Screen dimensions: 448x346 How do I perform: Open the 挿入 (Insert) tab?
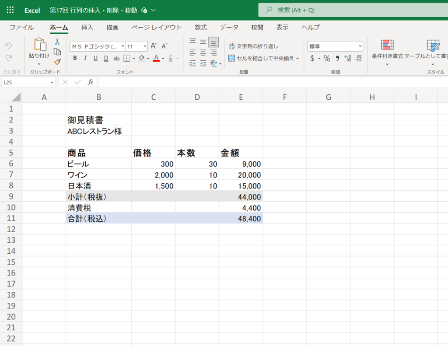[x=87, y=27]
